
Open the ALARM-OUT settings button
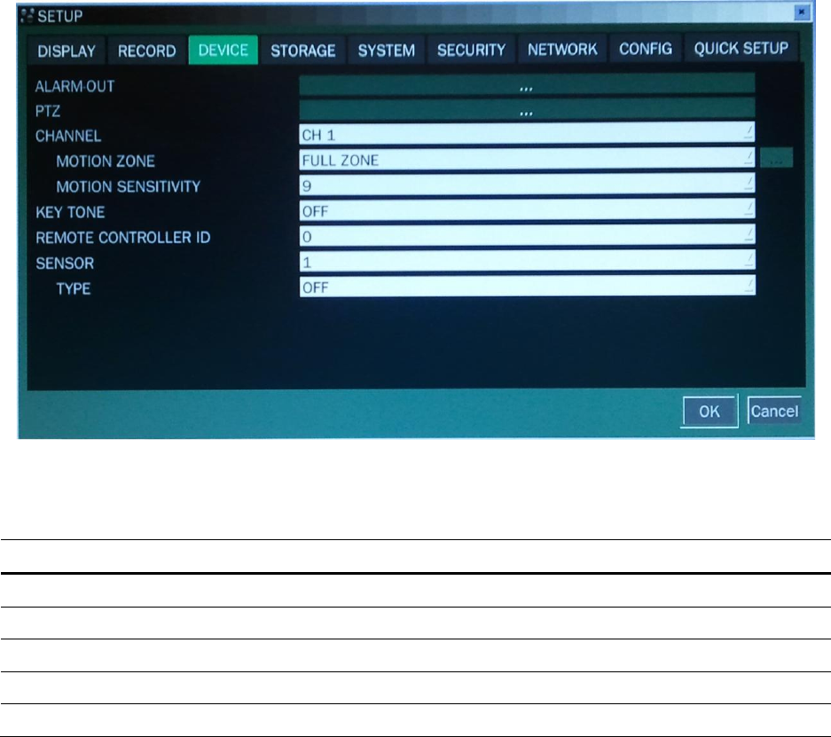(x=527, y=86)
